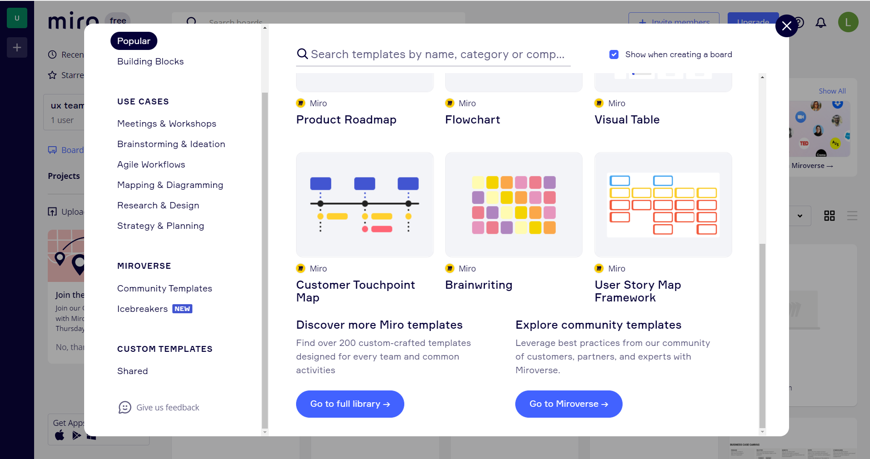Open the Building Blocks category
The height and width of the screenshot is (459, 870).
point(151,61)
